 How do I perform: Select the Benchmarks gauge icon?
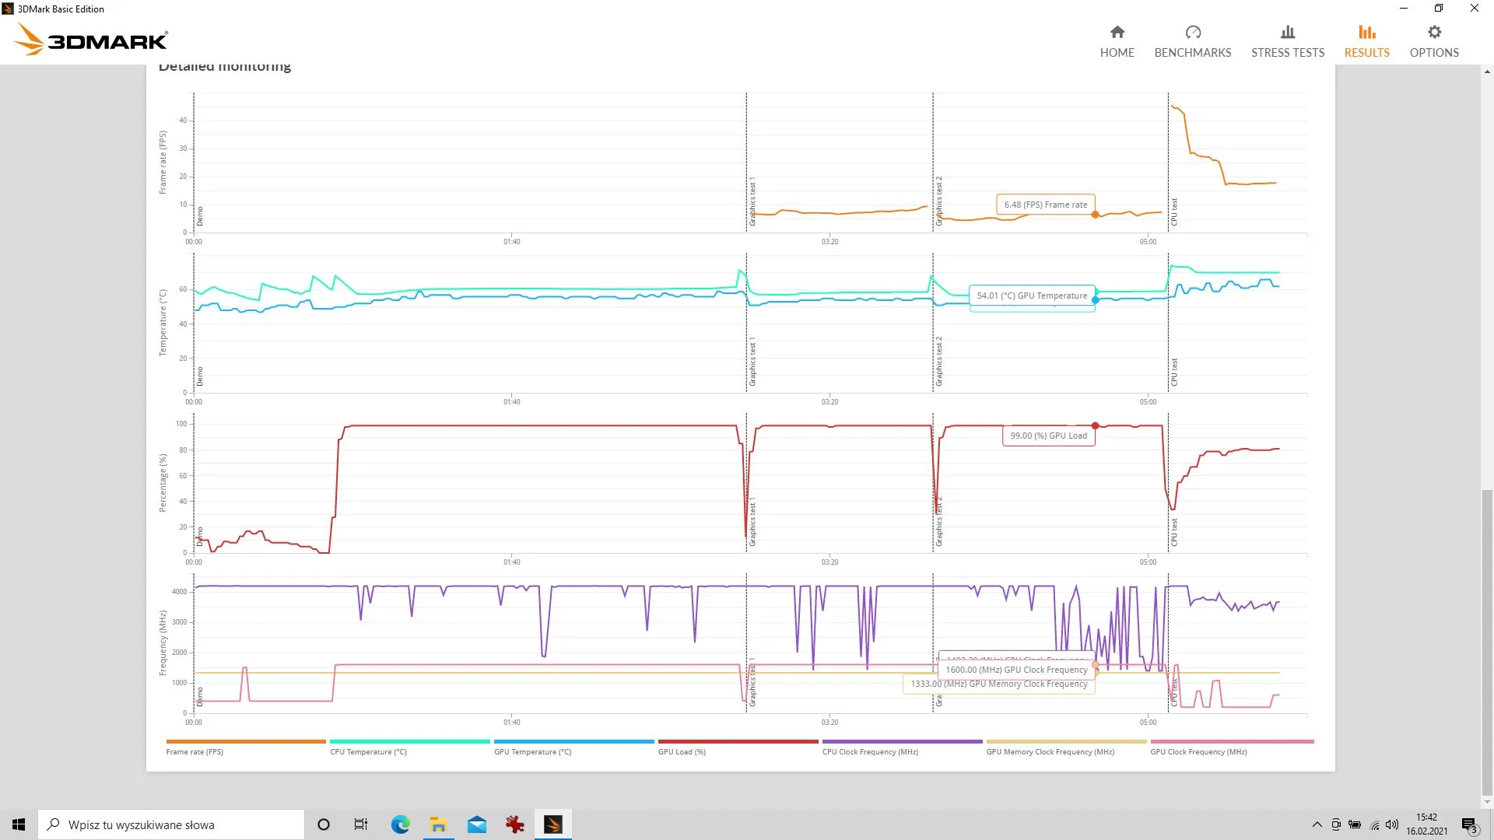[1193, 40]
